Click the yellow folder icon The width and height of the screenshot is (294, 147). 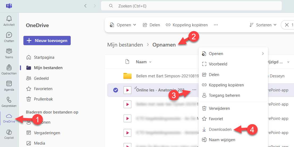click(128, 76)
